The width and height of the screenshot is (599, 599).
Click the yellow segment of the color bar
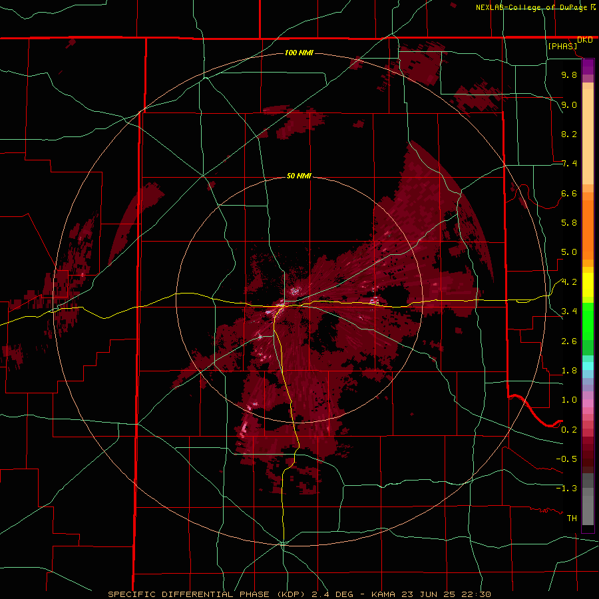point(588,285)
